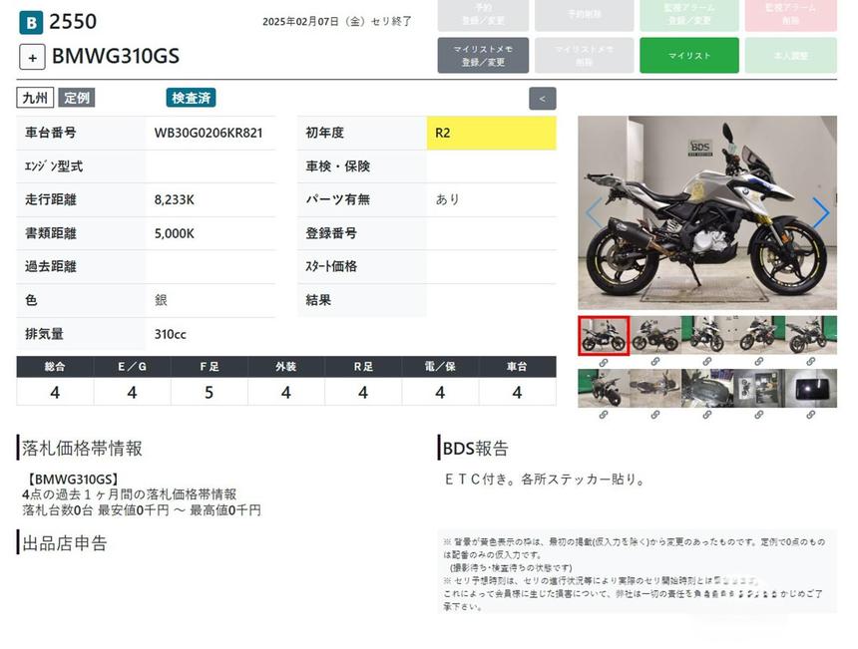The height and width of the screenshot is (649, 858).
Task: Click the previous image arrow on photo
Action: pos(594,212)
